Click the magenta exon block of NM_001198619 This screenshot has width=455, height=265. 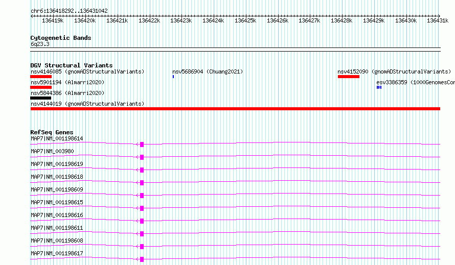pyautogui.click(x=142, y=170)
